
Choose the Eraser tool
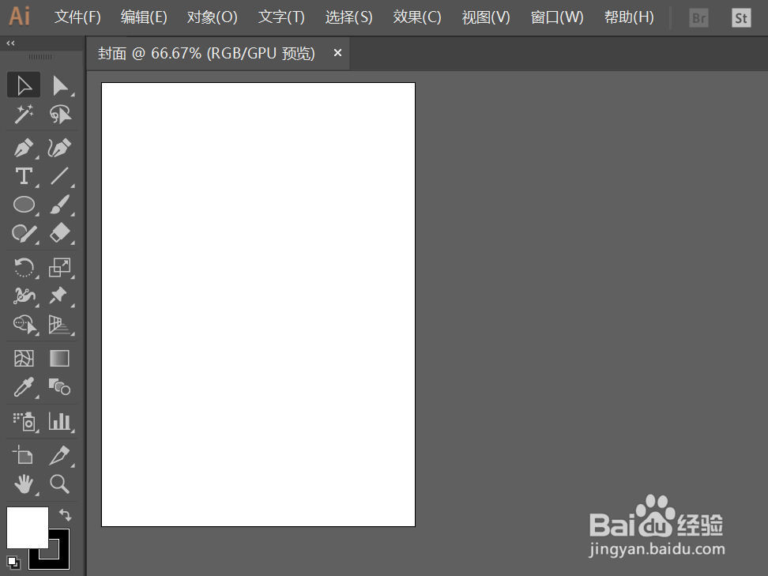[60, 233]
